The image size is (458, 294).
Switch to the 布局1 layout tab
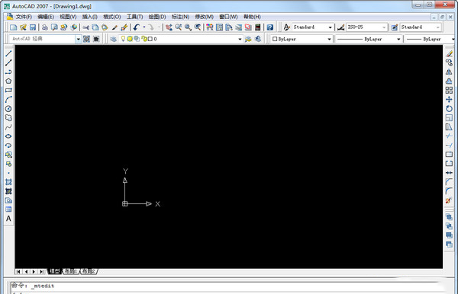[71, 271]
